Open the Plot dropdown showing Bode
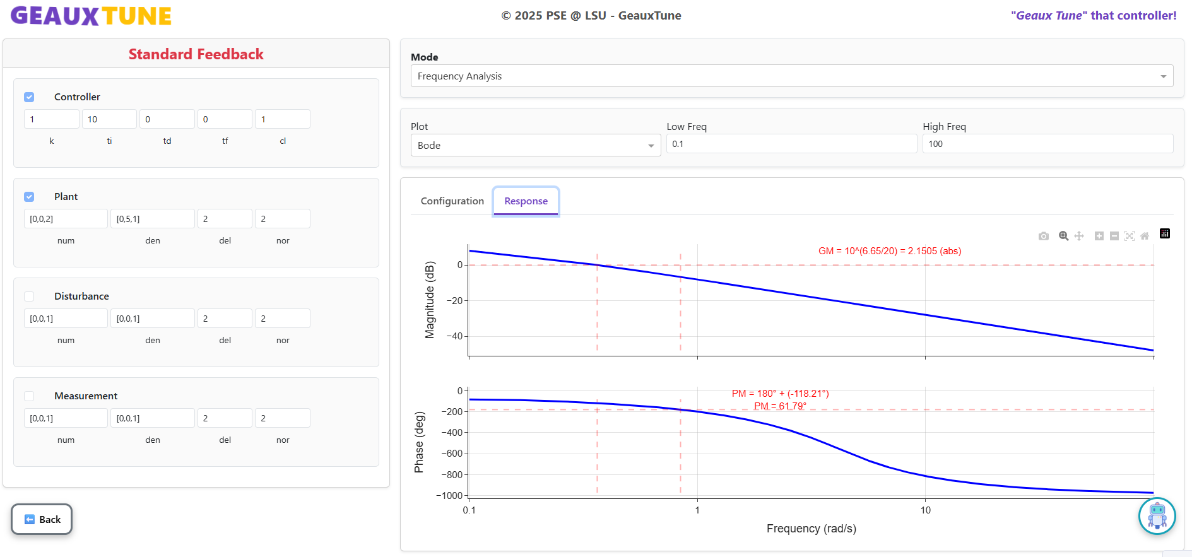The image size is (1192, 557). 536,145
